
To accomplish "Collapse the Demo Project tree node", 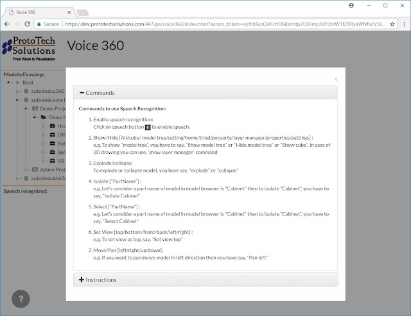I will (x=26, y=108).
